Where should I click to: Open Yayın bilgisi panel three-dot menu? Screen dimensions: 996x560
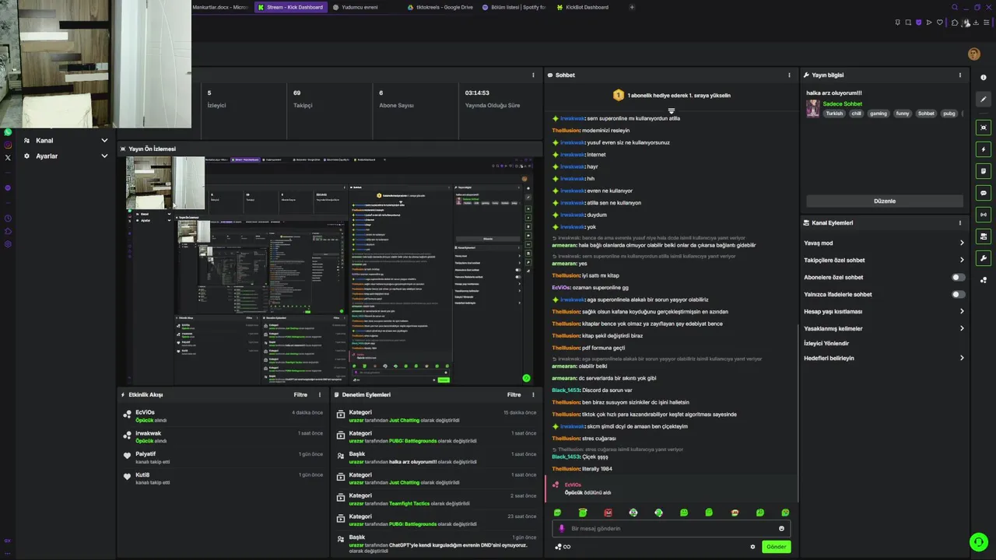coord(960,75)
